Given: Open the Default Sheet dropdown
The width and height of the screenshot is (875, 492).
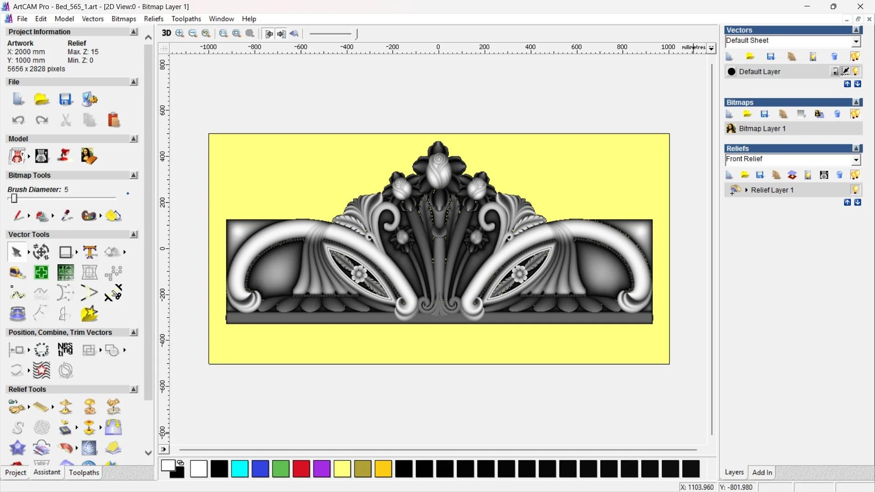Looking at the screenshot, I should (856, 41).
